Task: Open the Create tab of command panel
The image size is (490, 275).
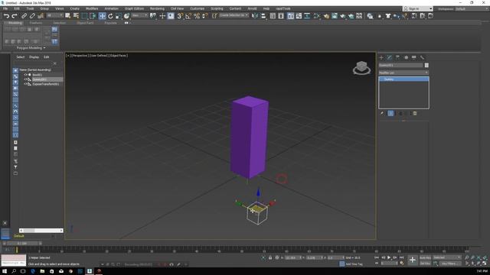Action: point(381,57)
